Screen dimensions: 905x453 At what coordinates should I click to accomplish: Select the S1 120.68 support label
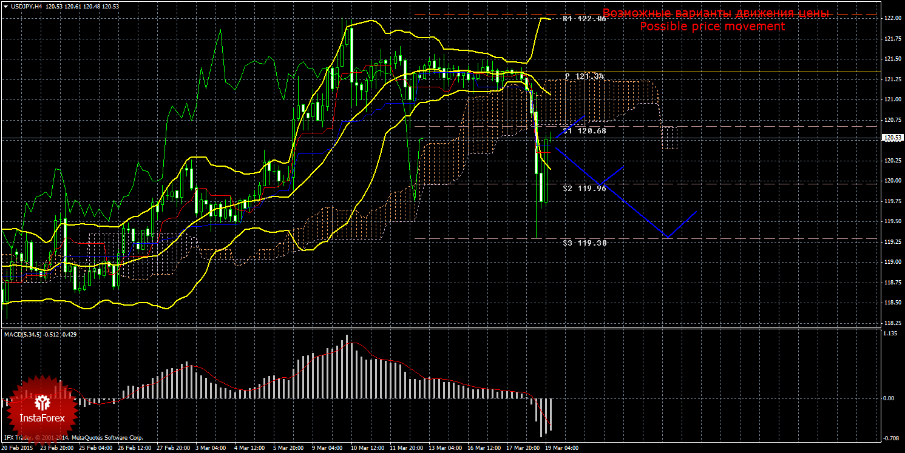[x=585, y=130]
